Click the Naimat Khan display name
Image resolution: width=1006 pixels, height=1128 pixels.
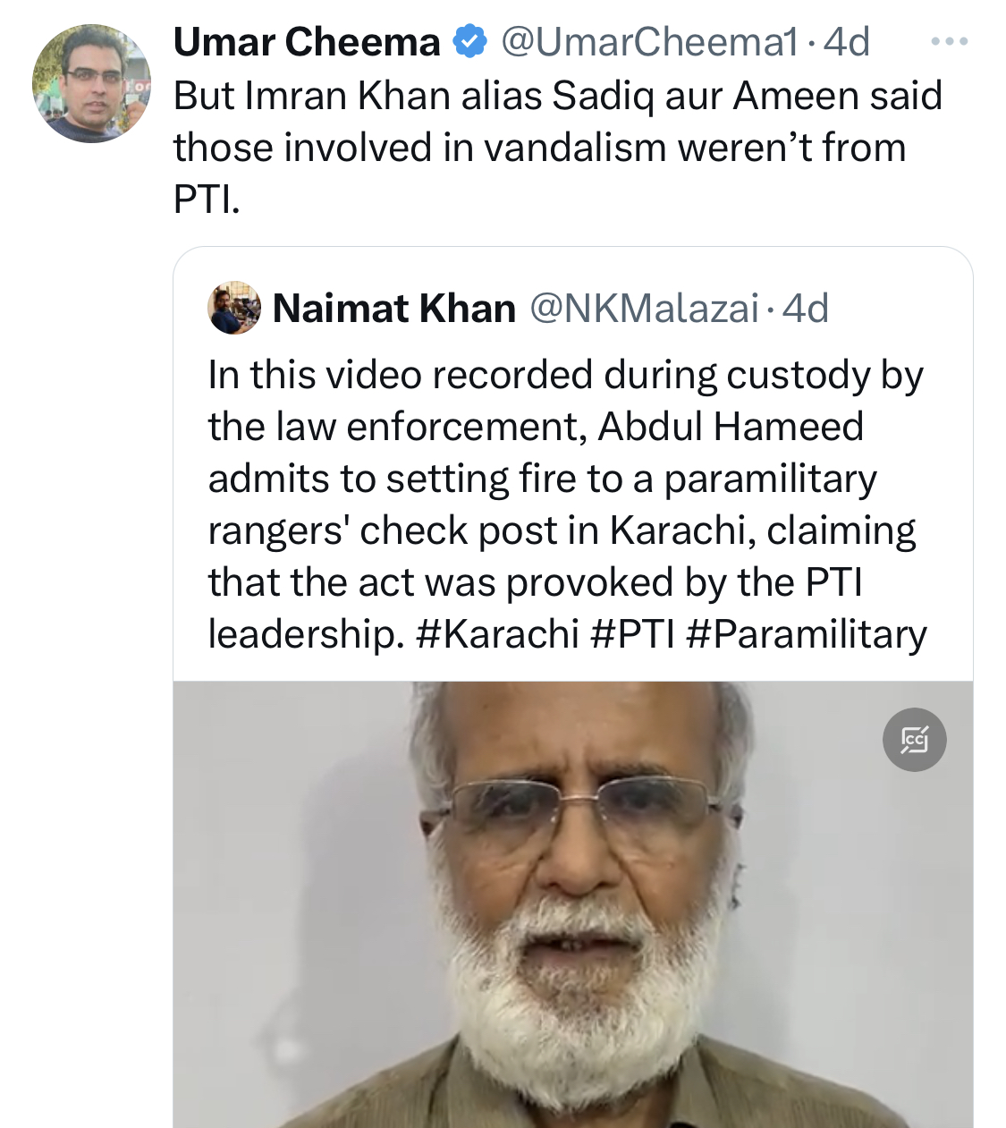point(394,309)
